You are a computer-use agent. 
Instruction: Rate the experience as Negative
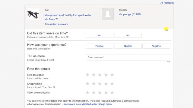156,46
